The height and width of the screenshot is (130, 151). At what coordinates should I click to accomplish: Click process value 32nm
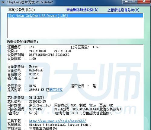click(92, 105)
